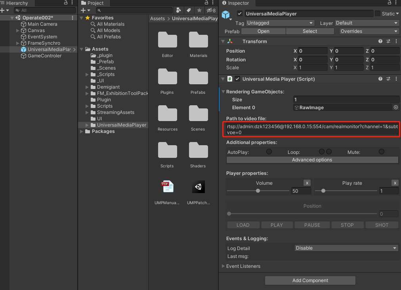Open the Tag dropdown showing Untagged
Image resolution: width=401 pixels, height=290 pixels.
[280, 23]
